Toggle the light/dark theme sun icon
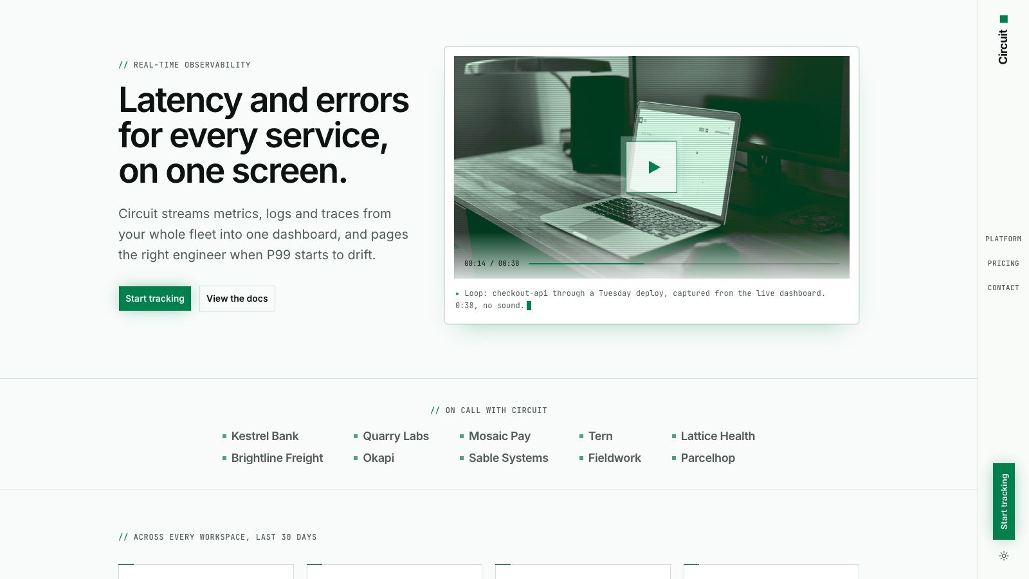The height and width of the screenshot is (579, 1029). pyautogui.click(x=1004, y=556)
